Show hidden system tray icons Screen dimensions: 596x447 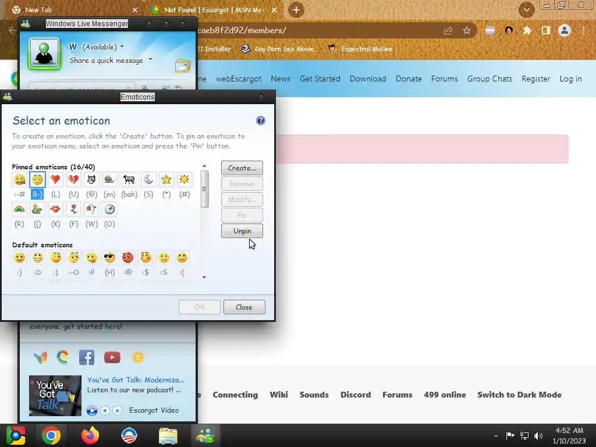[496, 436]
